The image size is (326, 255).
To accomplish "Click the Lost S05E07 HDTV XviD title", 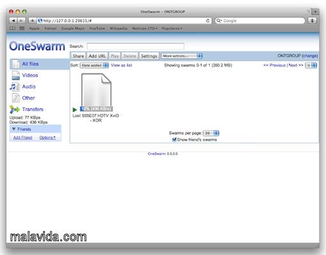I will tap(96, 118).
